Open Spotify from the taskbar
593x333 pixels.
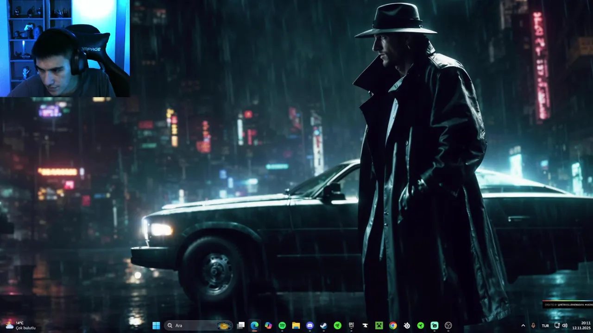[x=282, y=326]
